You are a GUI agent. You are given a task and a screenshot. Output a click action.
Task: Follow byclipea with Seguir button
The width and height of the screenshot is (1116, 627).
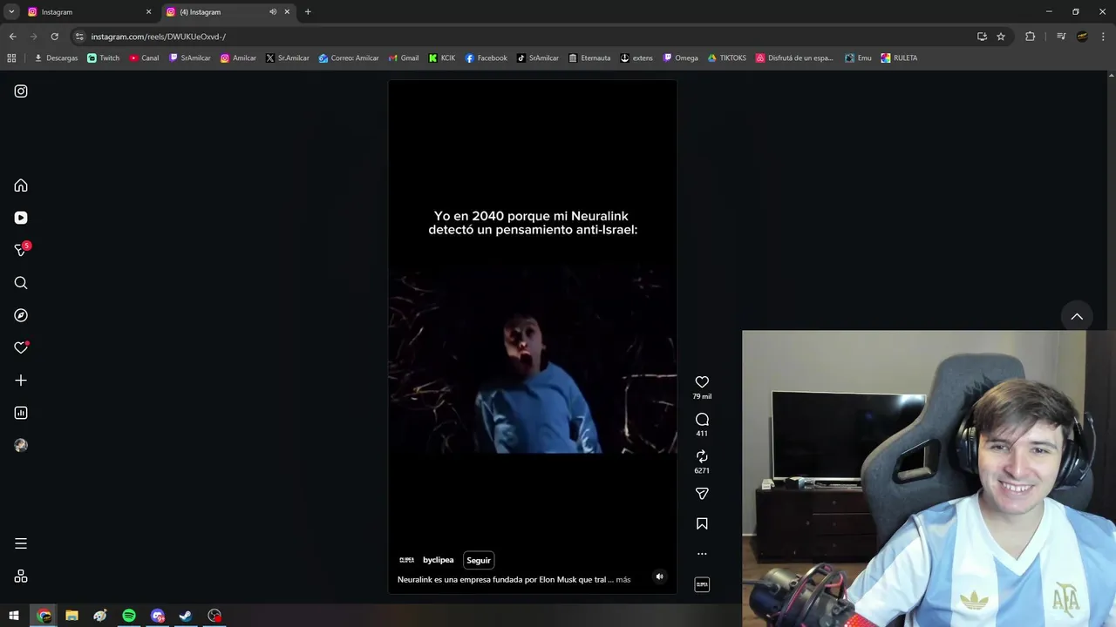[x=479, y=560]
